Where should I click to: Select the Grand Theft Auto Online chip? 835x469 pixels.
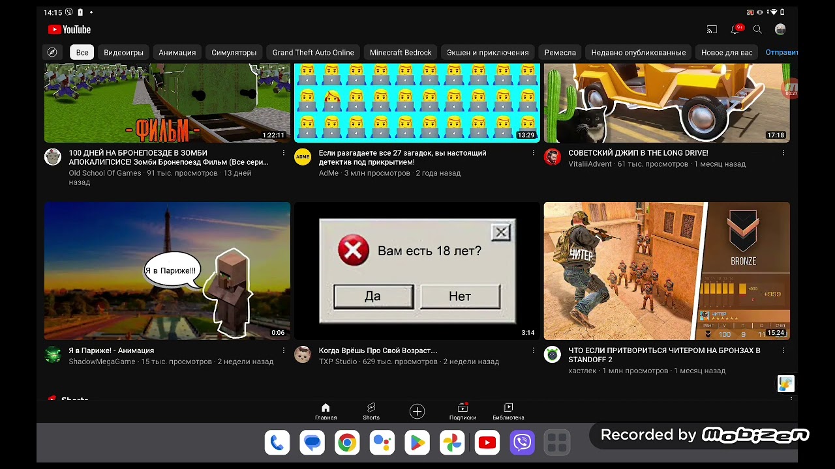click(x=313, y=52)
